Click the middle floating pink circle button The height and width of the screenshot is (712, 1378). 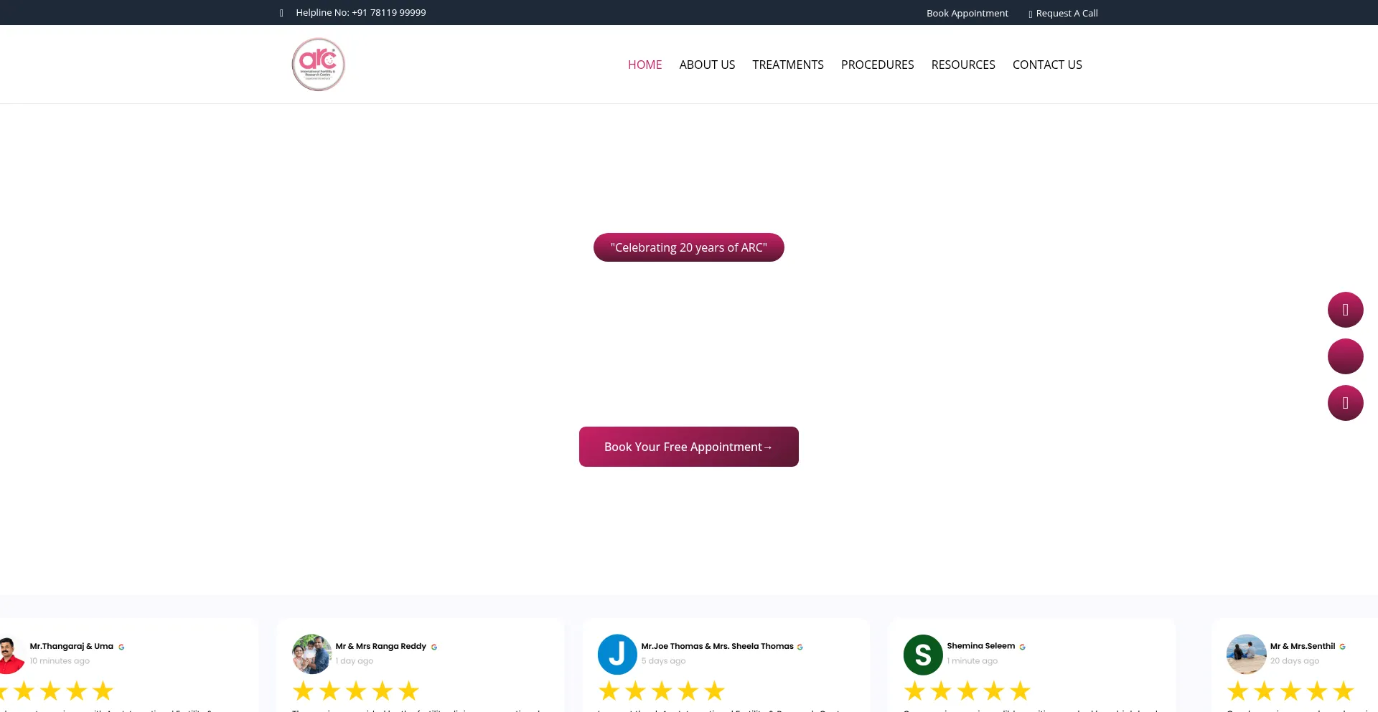tap(1345, 356)
